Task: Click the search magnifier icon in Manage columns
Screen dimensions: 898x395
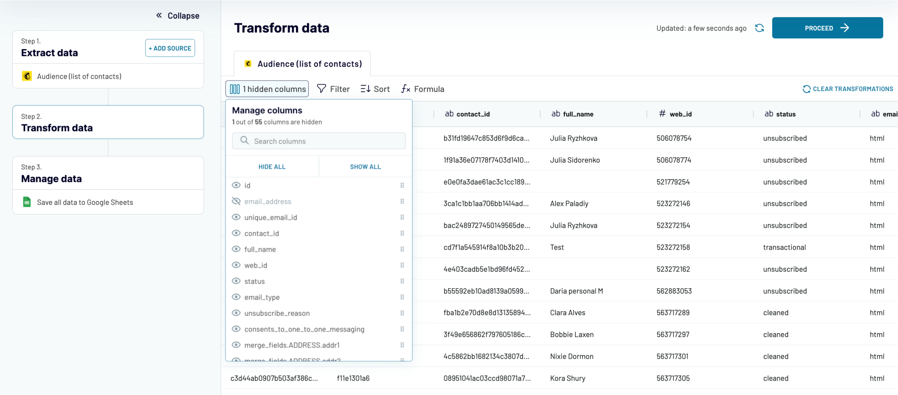Action: pyautogui.click(x=245, y=141)
